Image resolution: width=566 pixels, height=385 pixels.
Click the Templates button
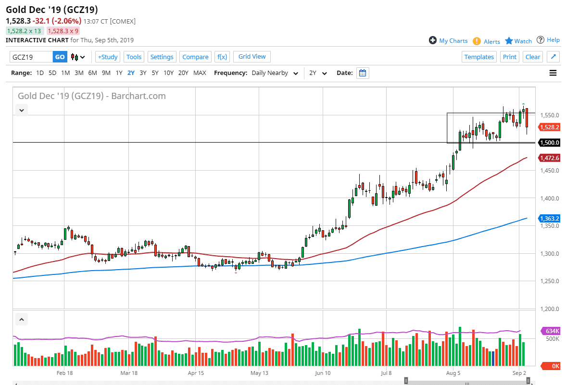(479, 57)
